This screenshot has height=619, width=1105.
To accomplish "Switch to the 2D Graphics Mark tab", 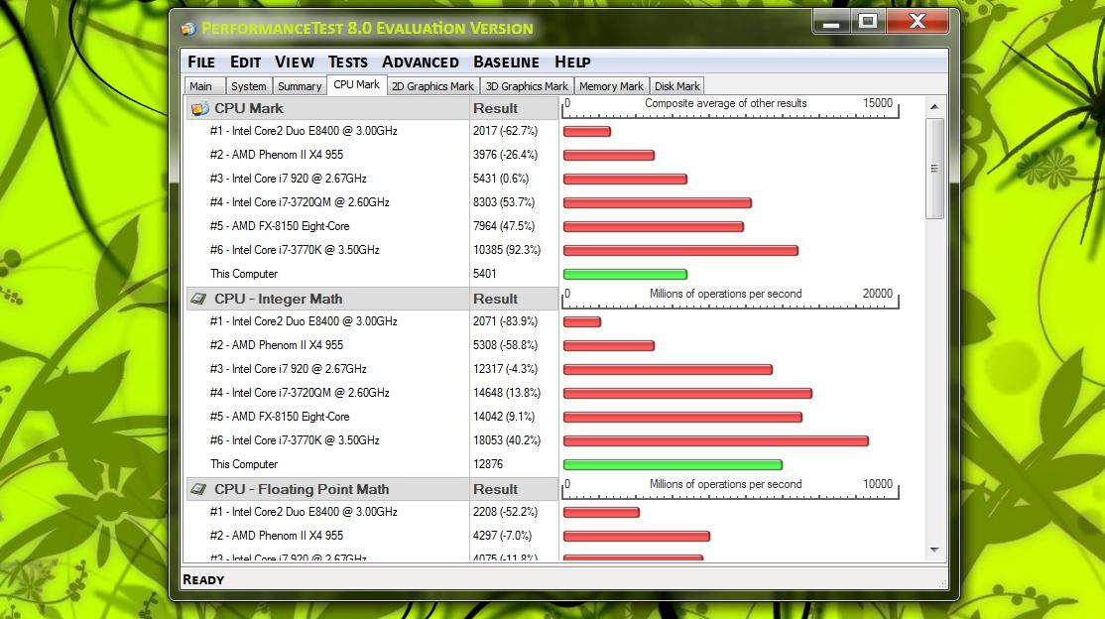I will 432,86.
